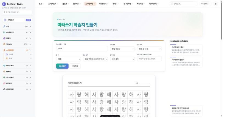Click the 새로 만들기 button

tap(62, 66)
